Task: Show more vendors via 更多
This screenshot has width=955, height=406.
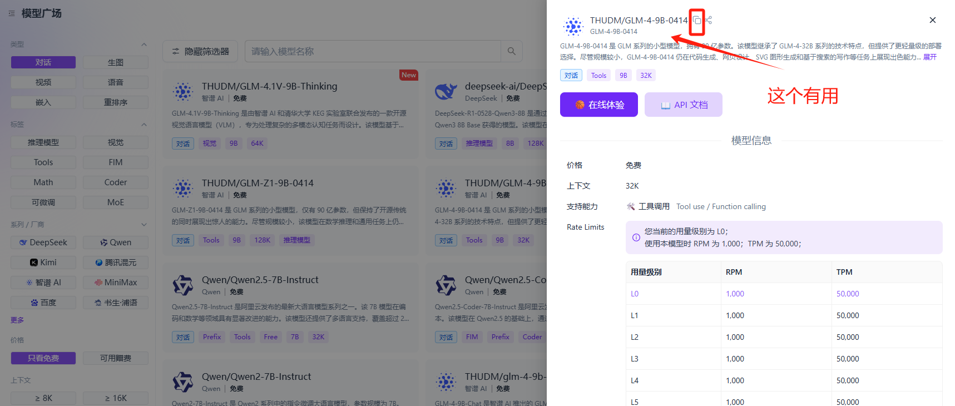Action: point(17,320)
